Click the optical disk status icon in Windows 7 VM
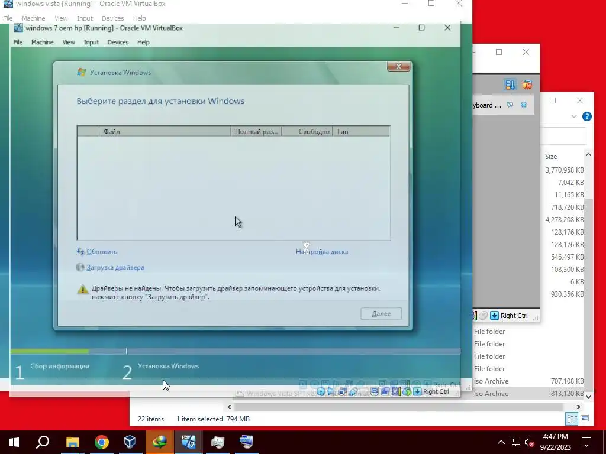606x454 pixels. 321,391
